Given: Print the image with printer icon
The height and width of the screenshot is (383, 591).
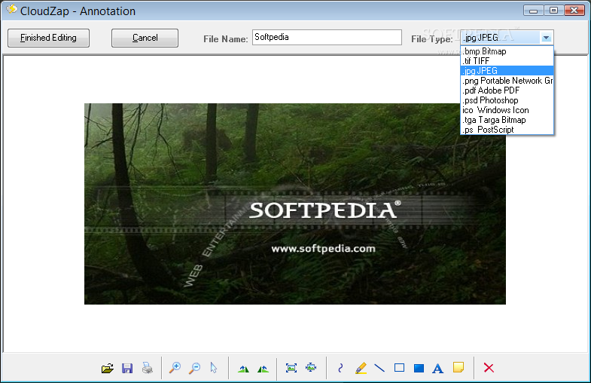Looking at the screenshot, I should click(x=148, y=368).
